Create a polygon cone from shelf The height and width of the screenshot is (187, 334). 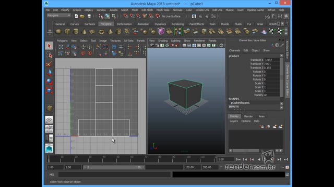point(84,32)
